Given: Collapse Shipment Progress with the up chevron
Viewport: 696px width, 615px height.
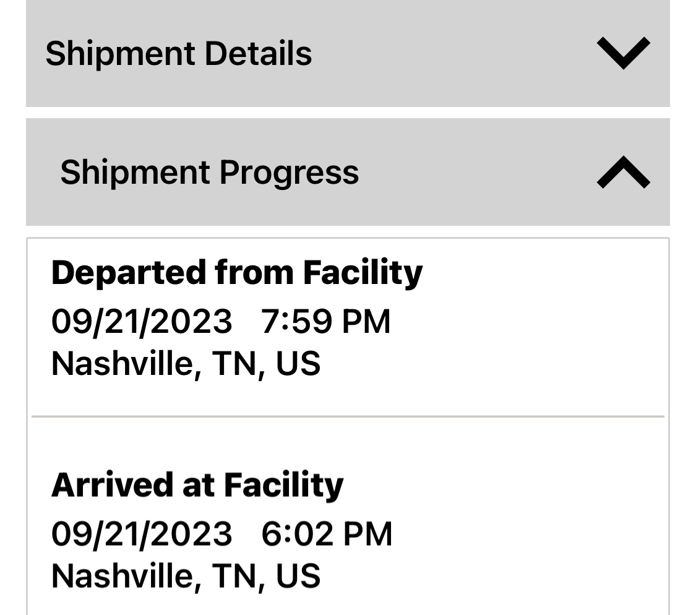Looking at the screenshot, I should tap(623, 172).
